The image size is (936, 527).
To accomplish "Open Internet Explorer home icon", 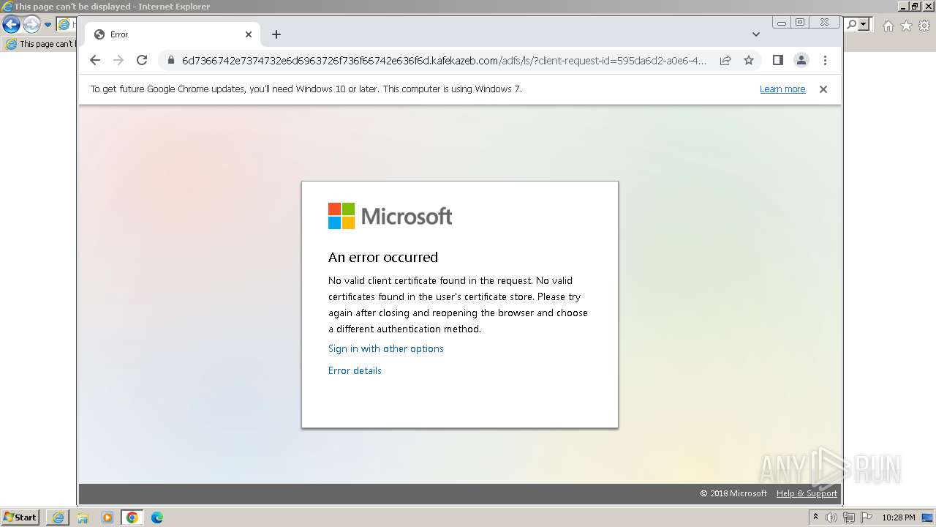I will (888, 26).
